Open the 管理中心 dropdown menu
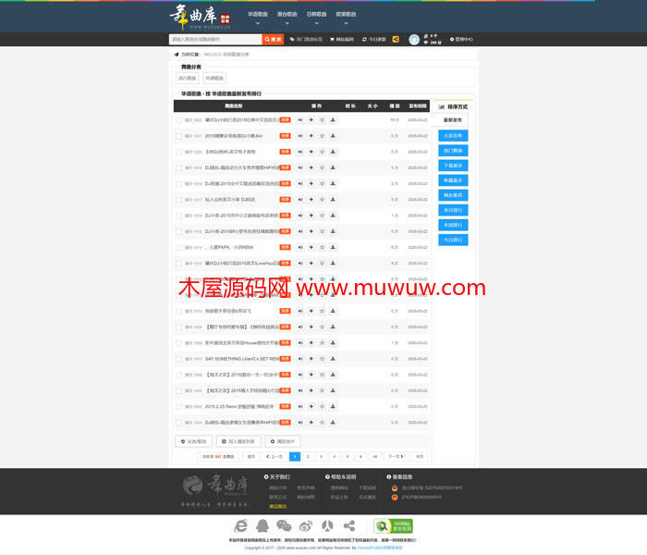The width and height of the screenshot is (647, 555). 461,40
